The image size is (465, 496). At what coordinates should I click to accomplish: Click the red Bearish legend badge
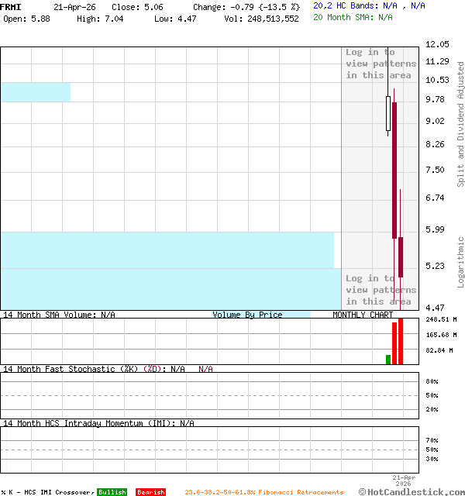coord(150,492)
